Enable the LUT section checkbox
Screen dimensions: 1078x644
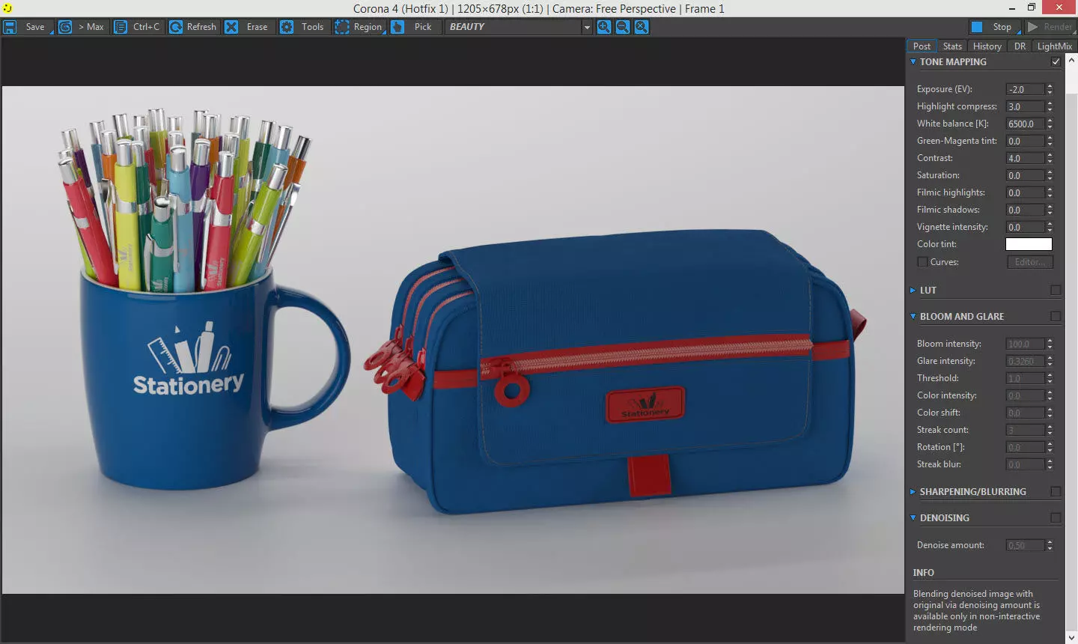point(1056,291)
